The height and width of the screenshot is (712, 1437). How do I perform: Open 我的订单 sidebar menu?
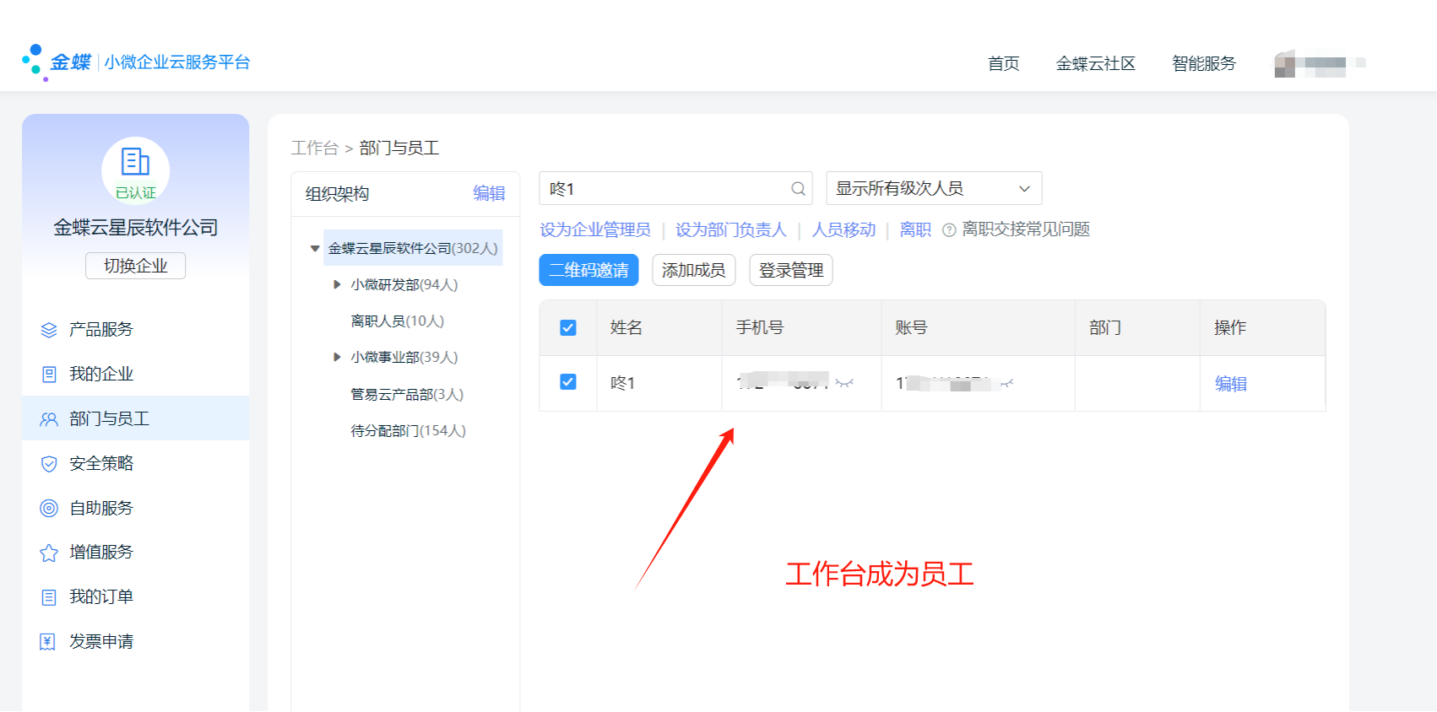tap(136, 596)
